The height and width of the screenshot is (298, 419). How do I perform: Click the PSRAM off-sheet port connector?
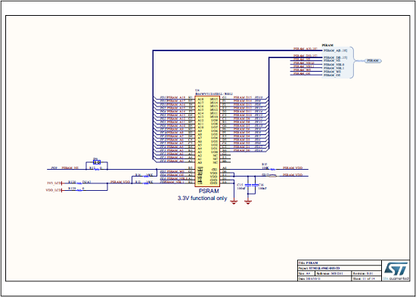tap(373, 61)
